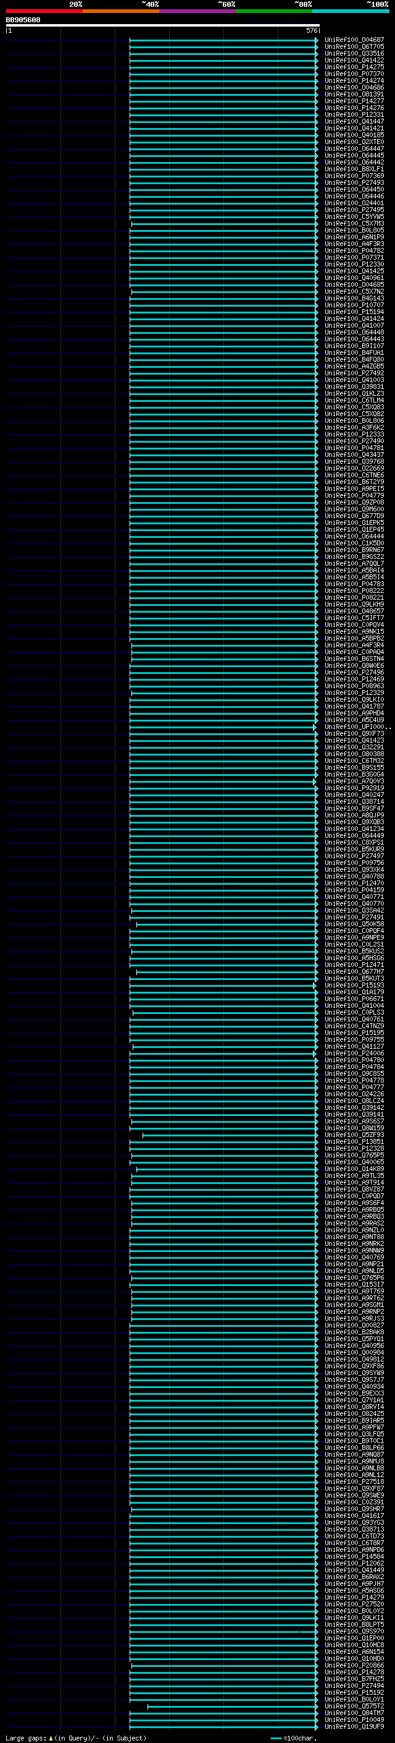Select the label UniRef100_P07369
This screenshot has width=395, height=1743.
(354, 176)
